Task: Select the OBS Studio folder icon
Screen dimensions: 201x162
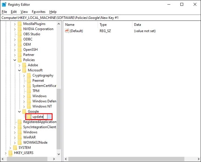Action: point(20,34)
